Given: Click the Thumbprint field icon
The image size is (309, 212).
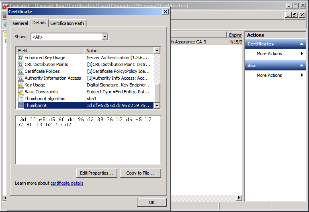Looking at the screenshot, I should click(20, 105).
